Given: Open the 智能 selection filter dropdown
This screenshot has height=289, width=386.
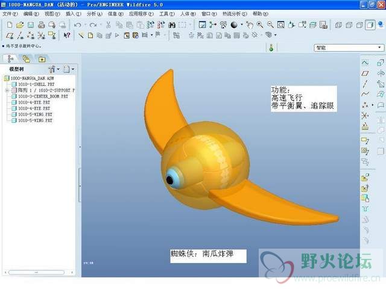Looking at the screenshot, I should click(x=349, y=48).
